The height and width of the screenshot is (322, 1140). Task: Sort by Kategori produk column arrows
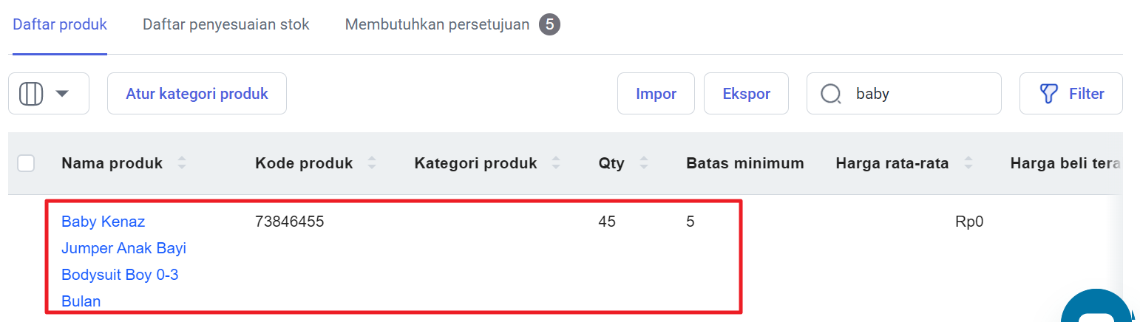click(x=556, y=163)
